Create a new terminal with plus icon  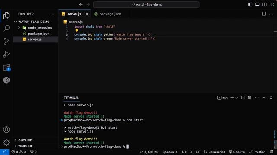[x=232, y=98]
